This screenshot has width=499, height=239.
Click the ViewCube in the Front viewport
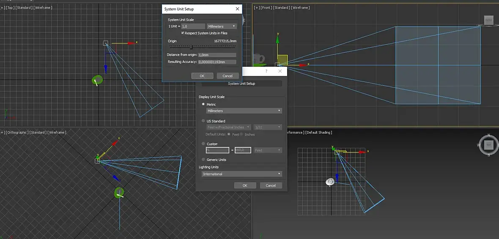pyautogui.click(x=488, y=20)
